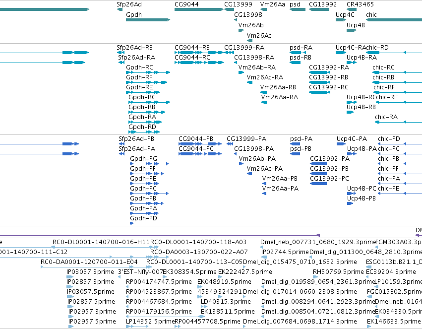
Task: Click the CG9044 gene arrow
Action: (199, 9)
